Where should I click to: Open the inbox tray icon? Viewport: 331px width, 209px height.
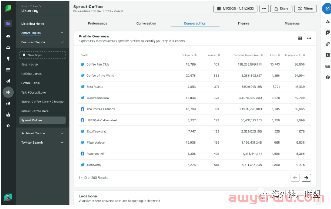[8, 48]
